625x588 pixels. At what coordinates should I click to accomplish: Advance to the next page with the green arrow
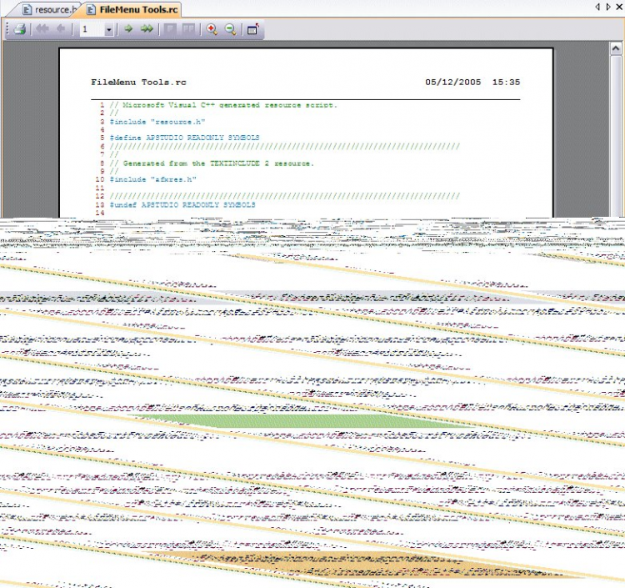128,28
